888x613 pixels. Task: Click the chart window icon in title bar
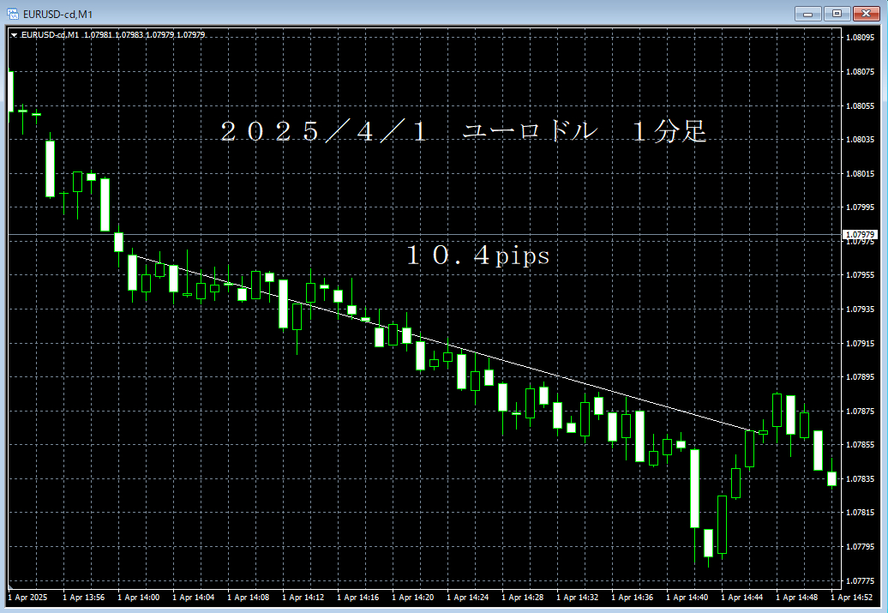[x=13, y=13]
